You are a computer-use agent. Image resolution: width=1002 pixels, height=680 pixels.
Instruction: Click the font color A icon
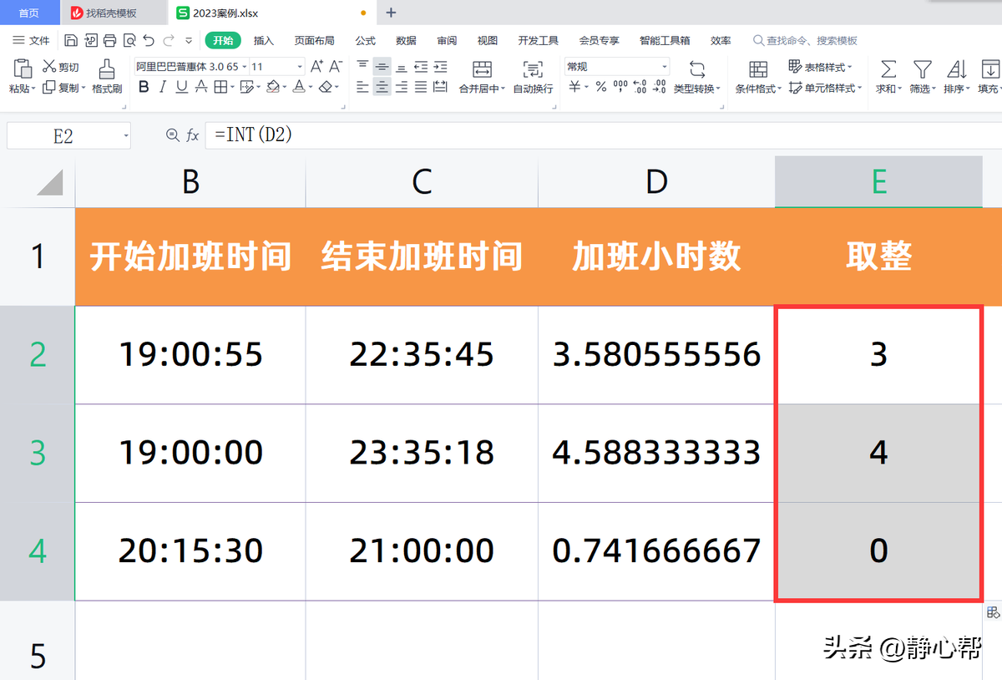pos(298,87)
